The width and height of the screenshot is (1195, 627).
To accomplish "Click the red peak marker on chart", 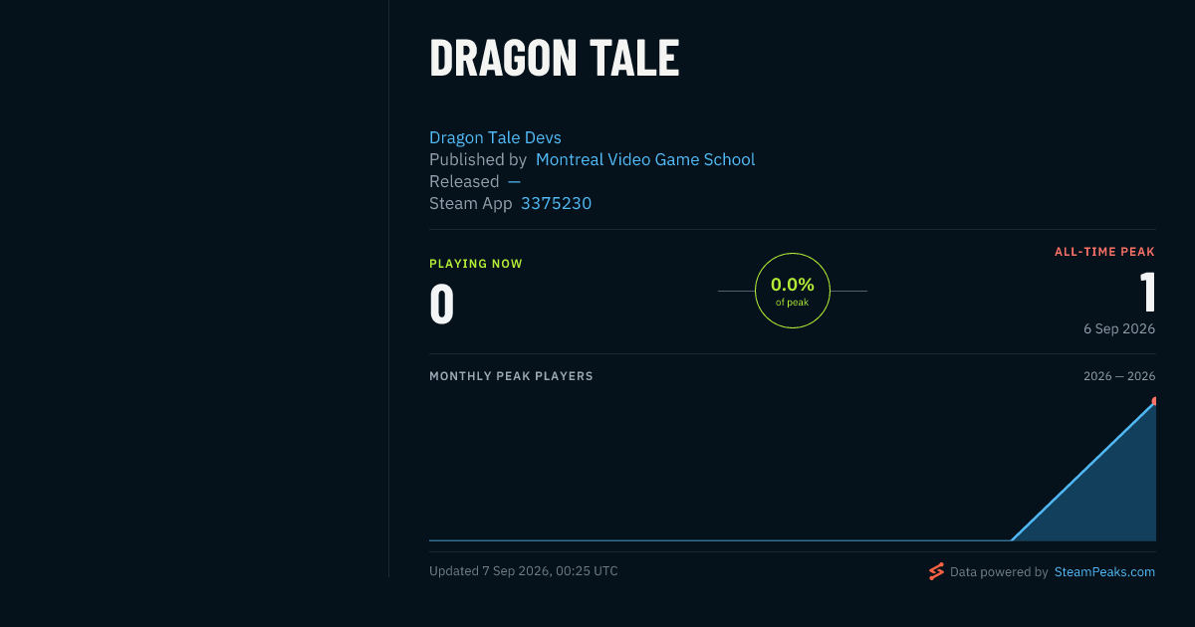I will click(1153, 402).
